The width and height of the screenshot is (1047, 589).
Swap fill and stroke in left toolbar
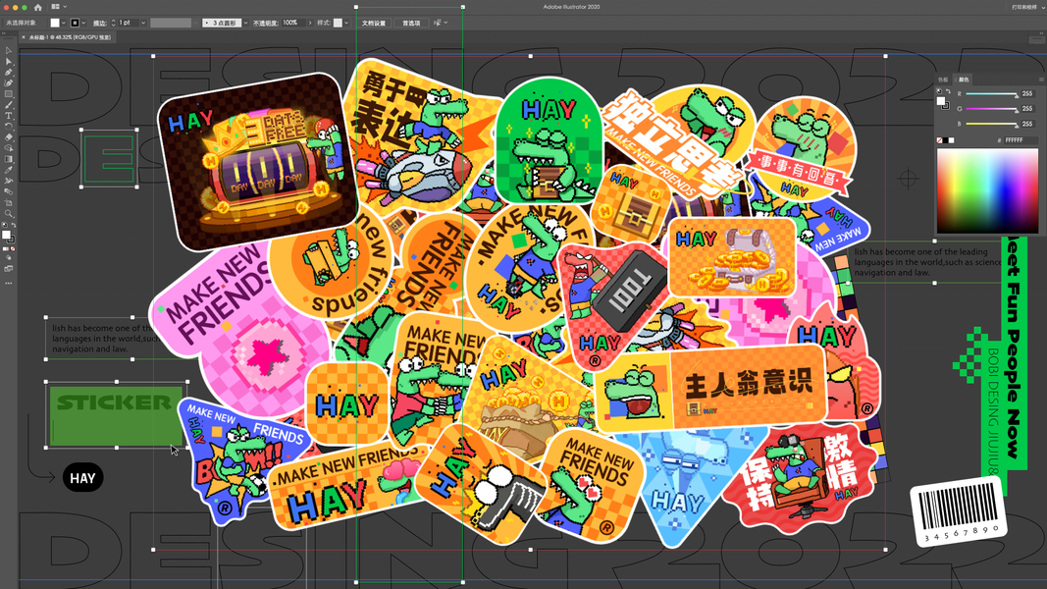(13, 226)
